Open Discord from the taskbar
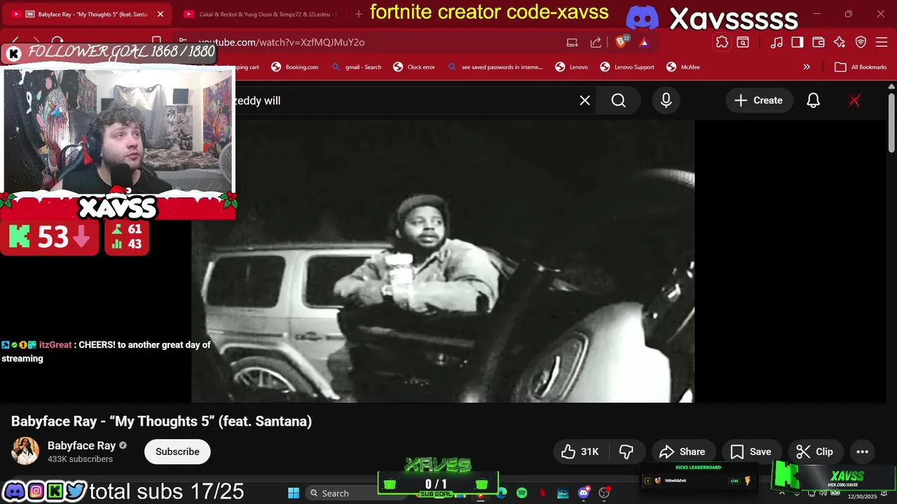Image resolution: width=897 pixels, height=504 pixels. [x=584, y=493]
